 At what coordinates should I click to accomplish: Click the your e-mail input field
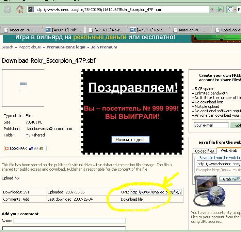click(x=211, y=125)
